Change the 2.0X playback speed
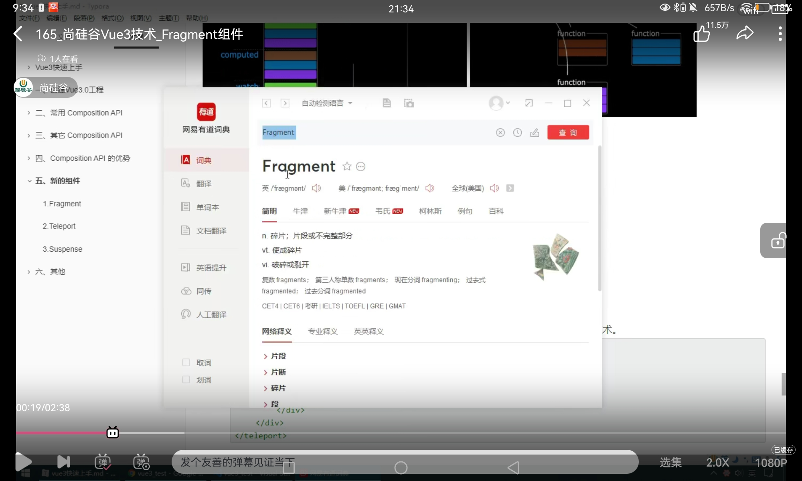 tap(717, 463)
